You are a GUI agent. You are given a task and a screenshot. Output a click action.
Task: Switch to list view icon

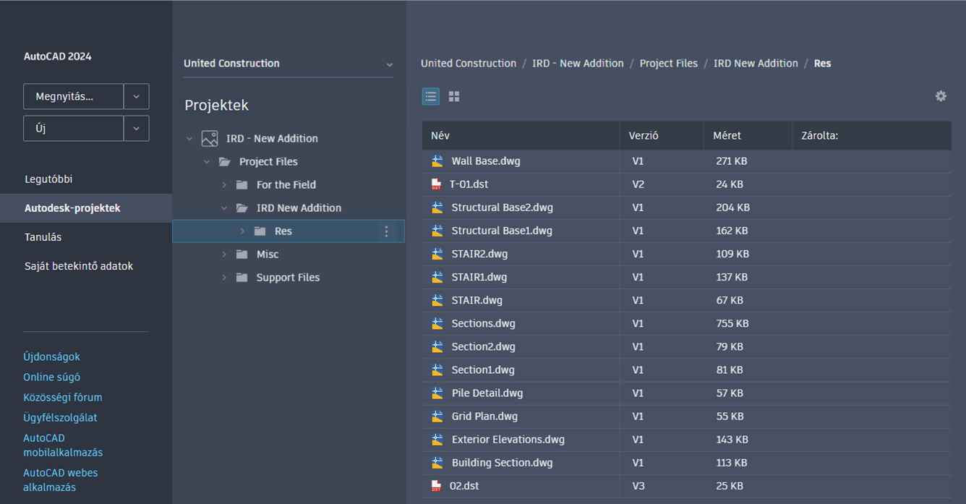click(x=431, y=96)
